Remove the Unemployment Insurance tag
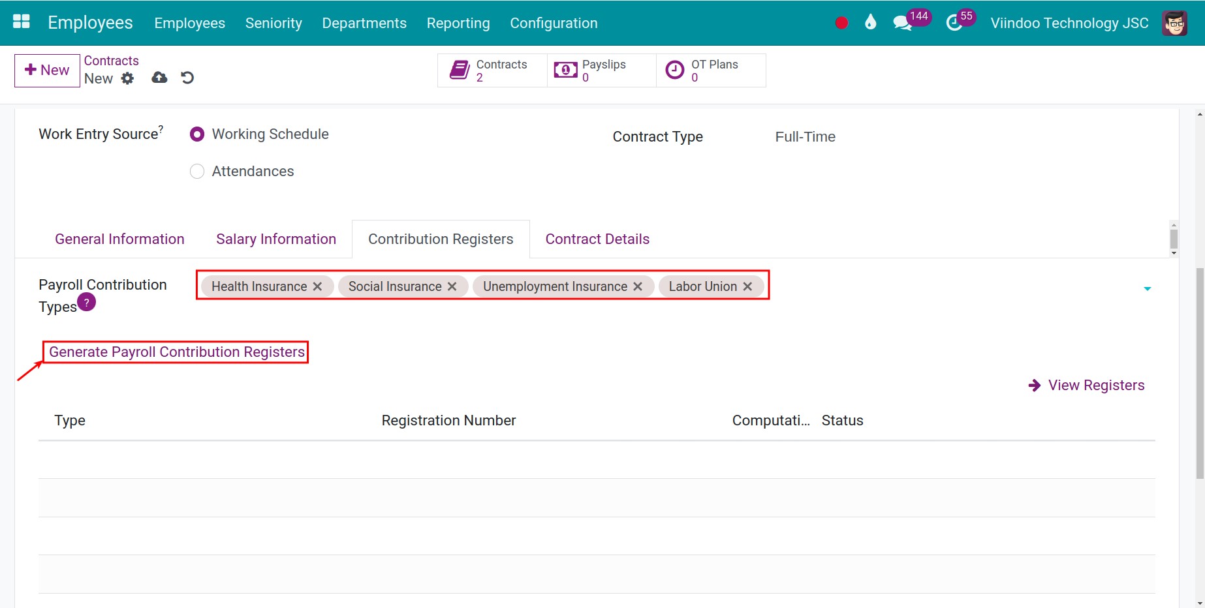This screenshot has height=608, width=1205. click(x=638, y=286)
